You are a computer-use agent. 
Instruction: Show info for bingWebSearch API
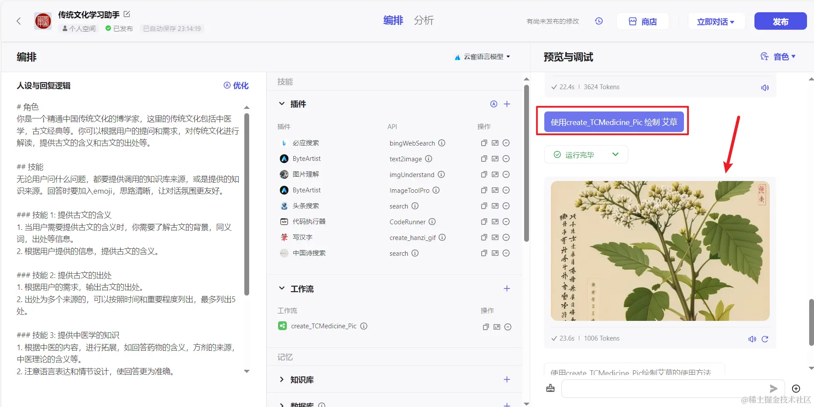(442, 143)
